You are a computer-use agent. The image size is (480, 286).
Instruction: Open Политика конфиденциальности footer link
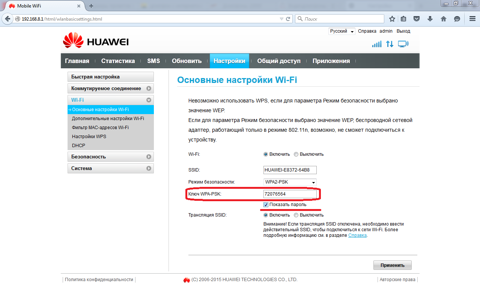[x=99, y=280]
